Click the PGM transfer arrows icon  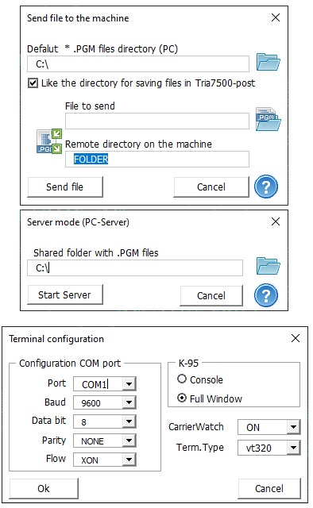pyautogui.click(x=49, y=141)
